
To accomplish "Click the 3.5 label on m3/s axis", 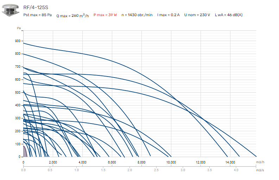I will (209, 170).
